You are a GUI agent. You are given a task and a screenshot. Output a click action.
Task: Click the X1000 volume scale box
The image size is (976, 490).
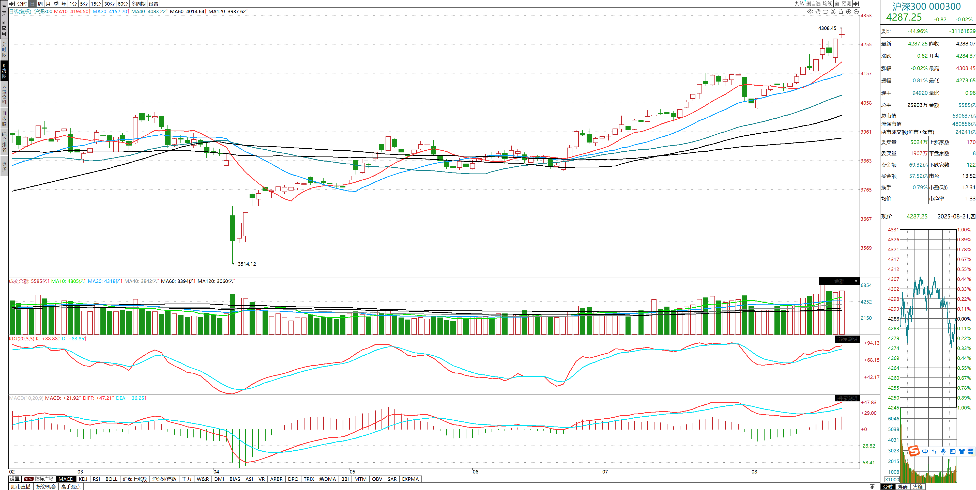click(x=892, y=479)
